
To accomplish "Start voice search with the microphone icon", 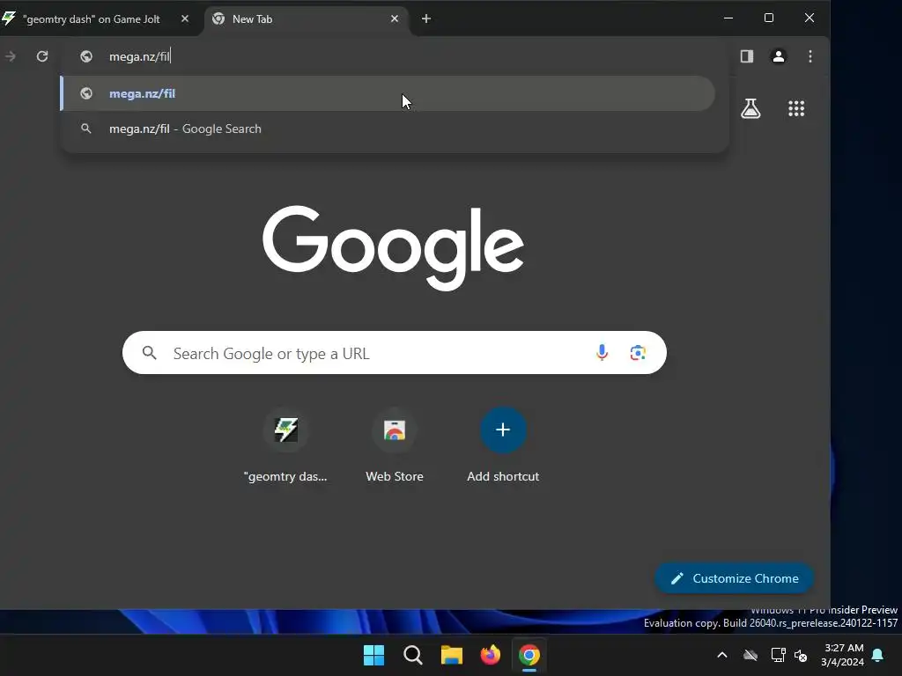I will 602,352.
